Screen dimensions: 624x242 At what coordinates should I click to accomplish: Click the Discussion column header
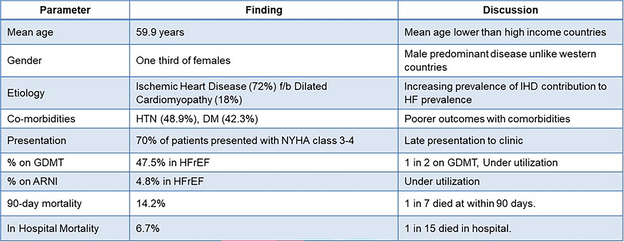click(x=510, y=10)
